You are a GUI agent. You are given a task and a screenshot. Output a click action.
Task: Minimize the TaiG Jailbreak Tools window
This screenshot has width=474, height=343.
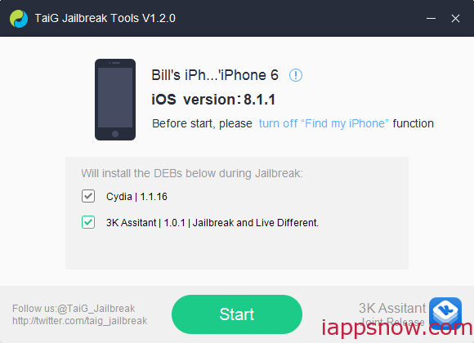431,19
